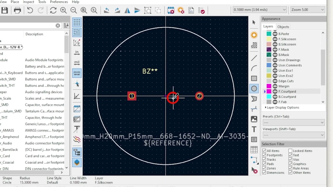The height and width of the screenshot is (187, 333).
Task: Open the Preferences menu
Action: click(59, 2)
